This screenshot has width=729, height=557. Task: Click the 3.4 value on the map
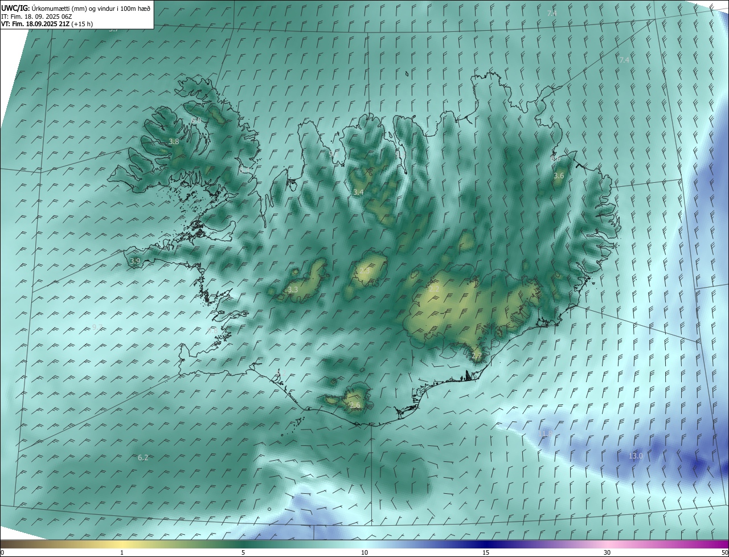pos(358,193)
